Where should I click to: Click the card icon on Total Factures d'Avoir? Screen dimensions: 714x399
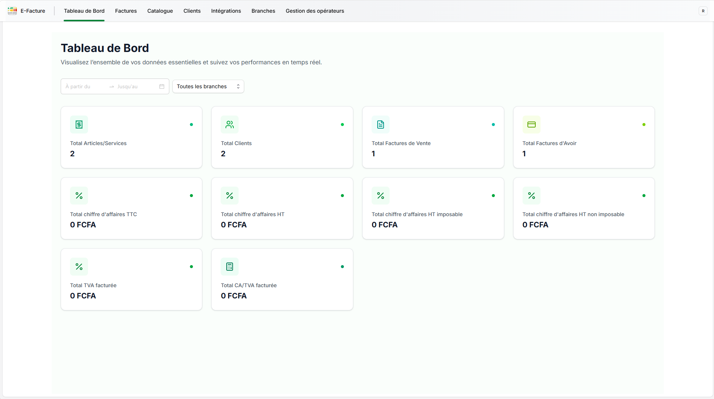[531, 124]
